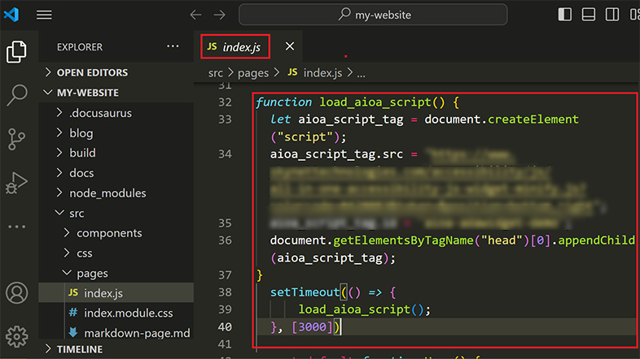Open the Run and Debug view

16,183
